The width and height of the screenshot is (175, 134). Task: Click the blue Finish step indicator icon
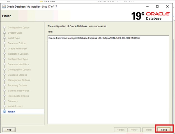(x=4, y=112)
